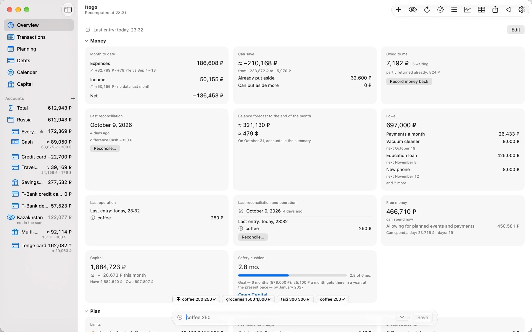Screen dimensions: 532x332
Task: Open settings gear icon in toolbar
Action: [x=522, y=10]
